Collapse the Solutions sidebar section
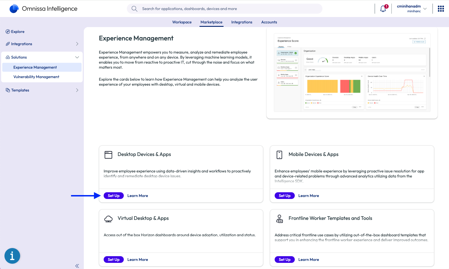Image resolution: width=449 pixels, height=269 pixels. tap(77, 57)
